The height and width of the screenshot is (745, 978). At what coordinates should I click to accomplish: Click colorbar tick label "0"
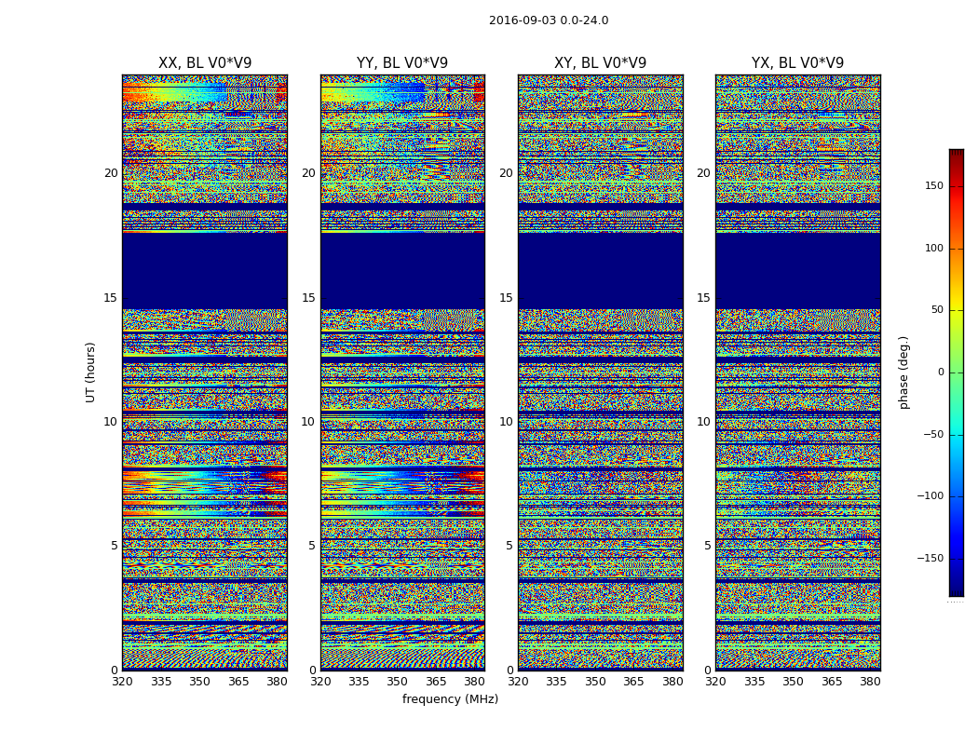[x=941, y=372]
